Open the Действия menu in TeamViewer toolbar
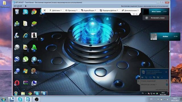This screenshot has height=102, width=182. click(x=55, y=10)
